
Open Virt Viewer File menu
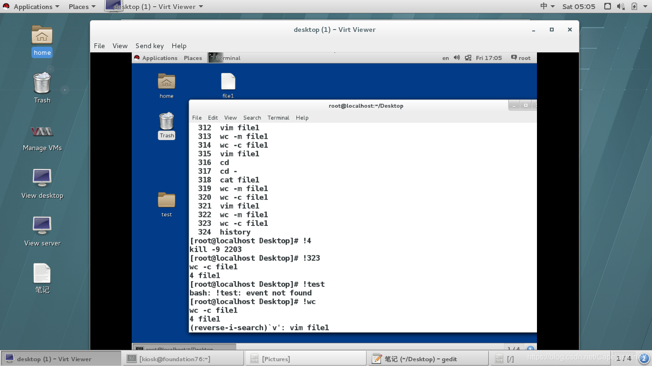click(99, 46)
